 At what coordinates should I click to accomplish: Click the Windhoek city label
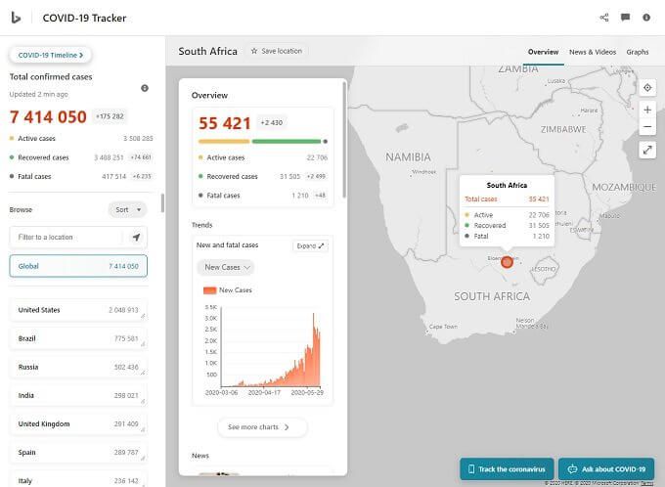[424, 172]
